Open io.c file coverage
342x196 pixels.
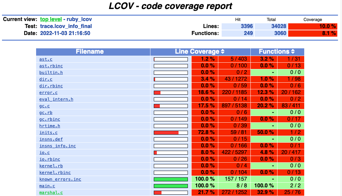click(44, 153)
